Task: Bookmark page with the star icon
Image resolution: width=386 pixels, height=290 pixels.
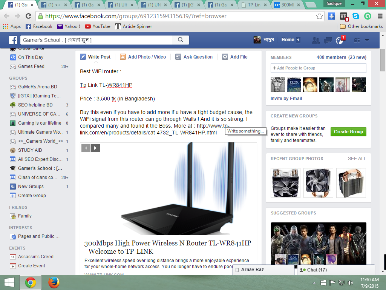Action: [x=319, y=16]
